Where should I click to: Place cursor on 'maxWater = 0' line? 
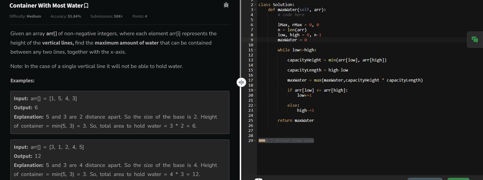pyautogui.click(x=293, y=40)
